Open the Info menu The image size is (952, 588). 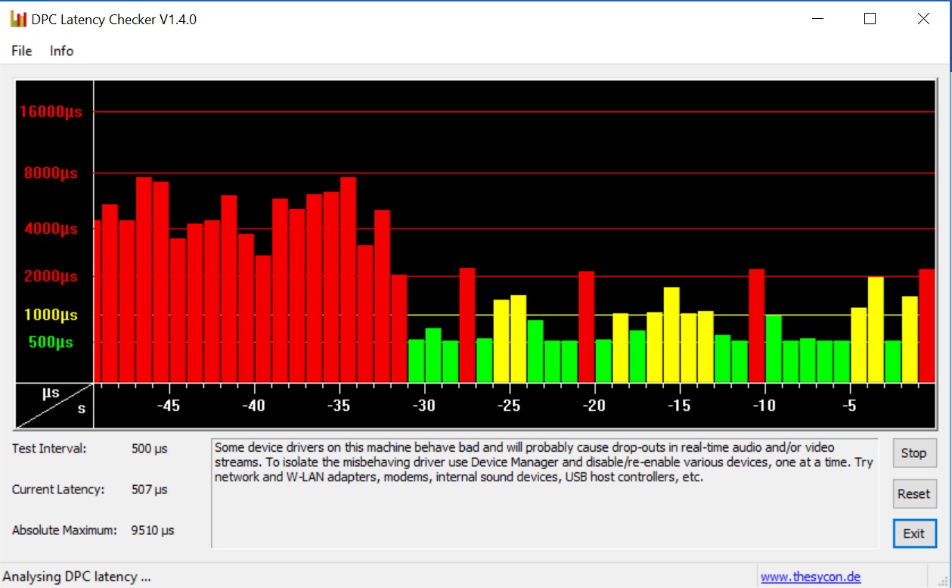(61, 51)
